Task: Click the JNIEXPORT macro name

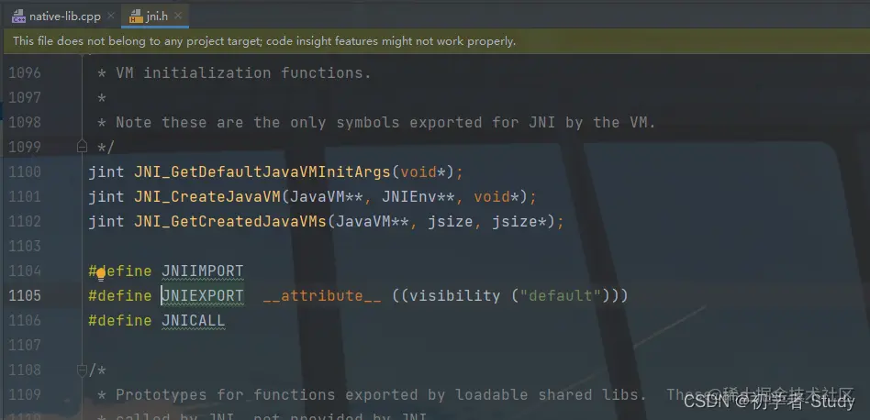Action: click(203, 296)
